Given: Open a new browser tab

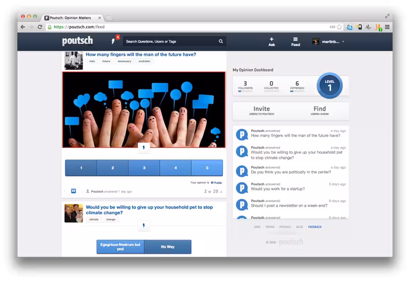Looking at the screenshot, I should coord(109,18).
